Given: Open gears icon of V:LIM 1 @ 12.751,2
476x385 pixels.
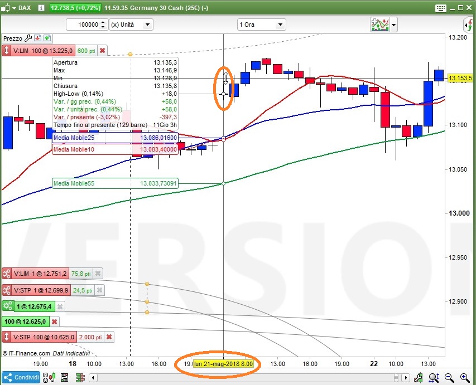Looking at the screenshot, I should point(6,274).
